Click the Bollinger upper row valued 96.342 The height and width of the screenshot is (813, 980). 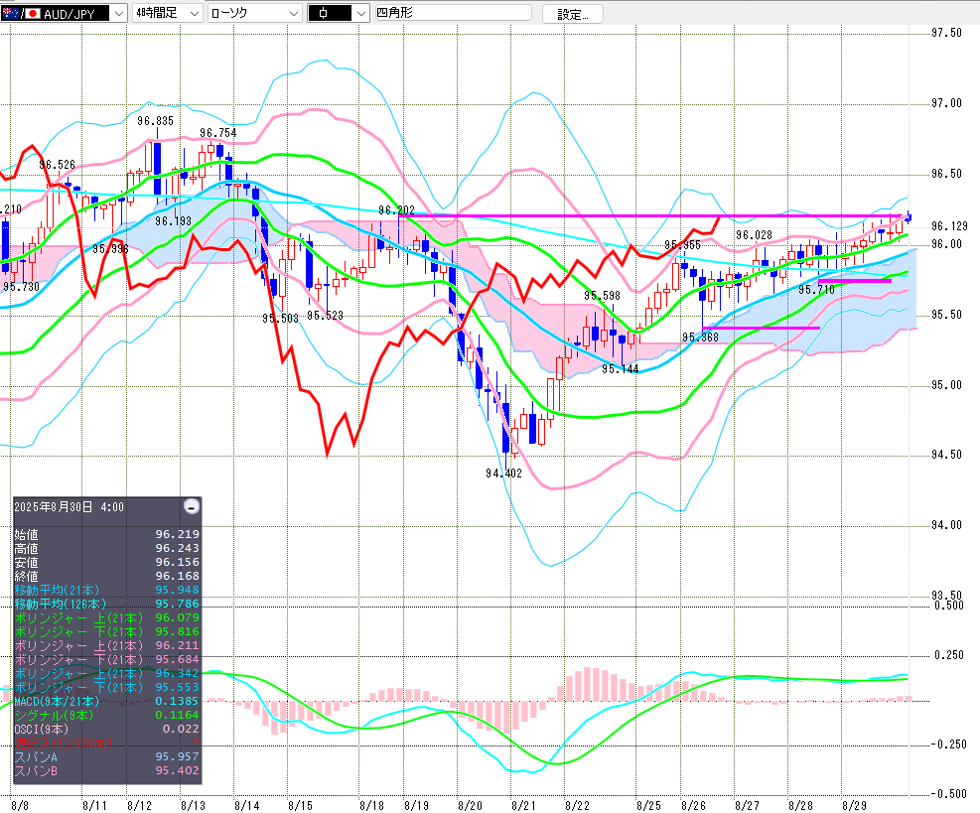click(x=107, y=673)
